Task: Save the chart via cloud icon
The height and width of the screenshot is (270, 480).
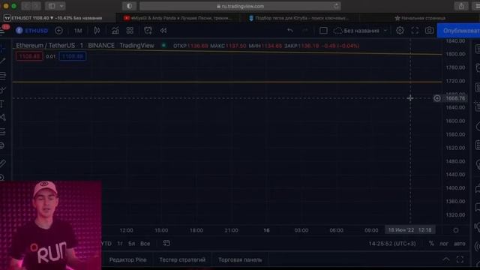Action: (337, 31)
